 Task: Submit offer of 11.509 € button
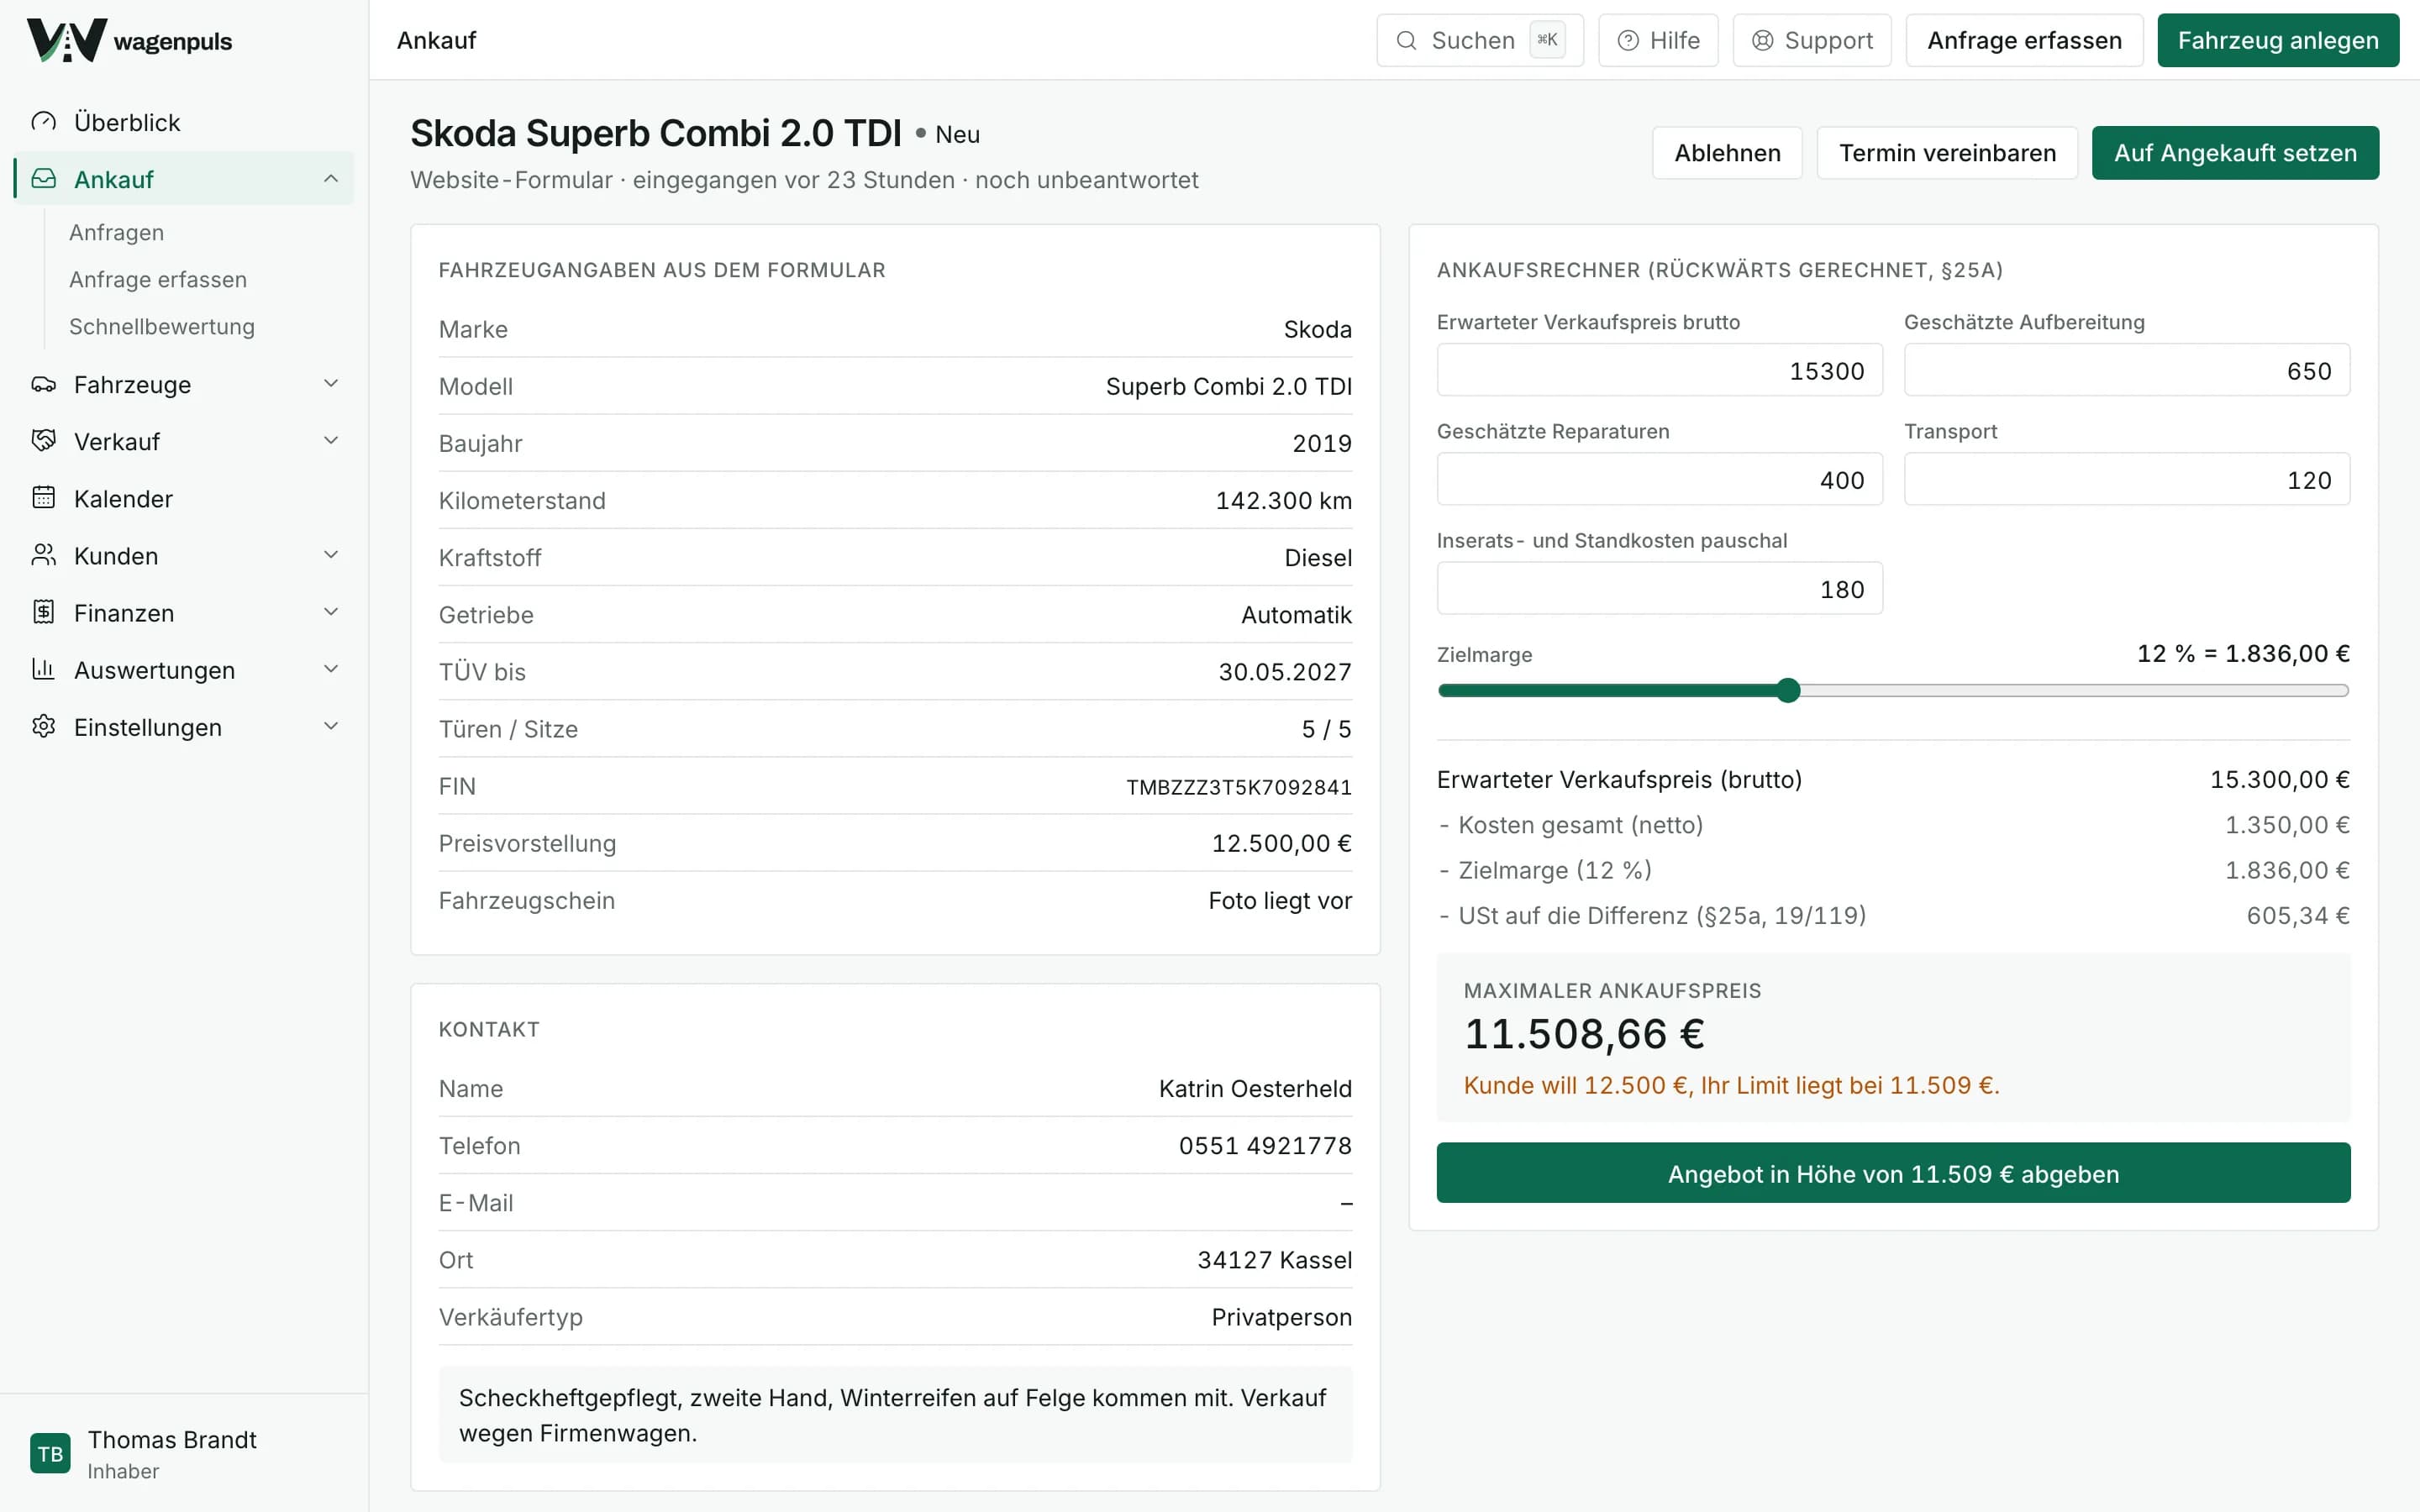click(1893, 1173)
